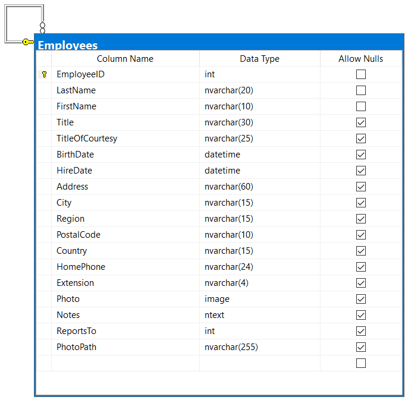Image resolution: width=408 pixels, height=400 pixels.
Task: Enable Allow Nulls for LastName
Action: point(361,91)
